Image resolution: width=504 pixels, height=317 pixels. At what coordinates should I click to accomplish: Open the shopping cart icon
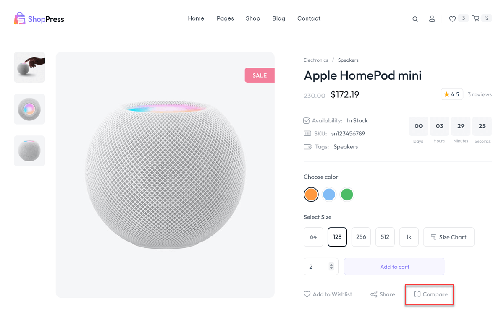(476, 18)
